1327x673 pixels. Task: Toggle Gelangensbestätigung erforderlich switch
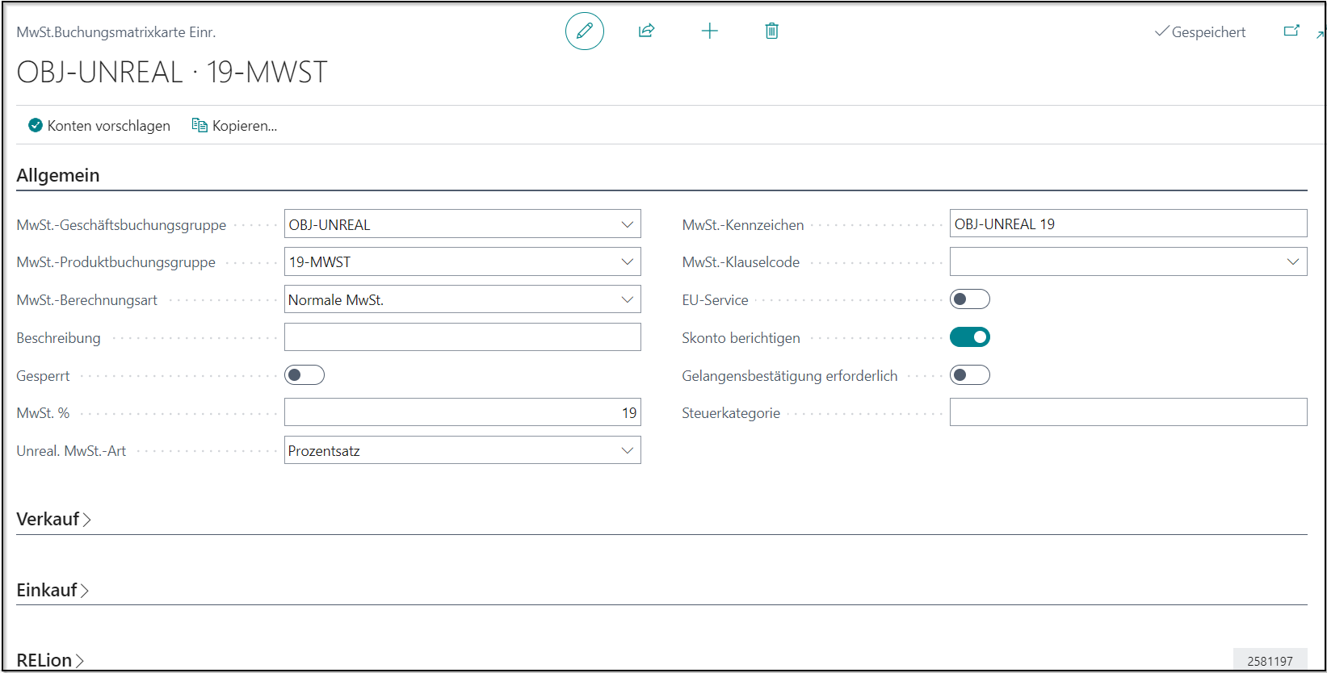(969, 375)
